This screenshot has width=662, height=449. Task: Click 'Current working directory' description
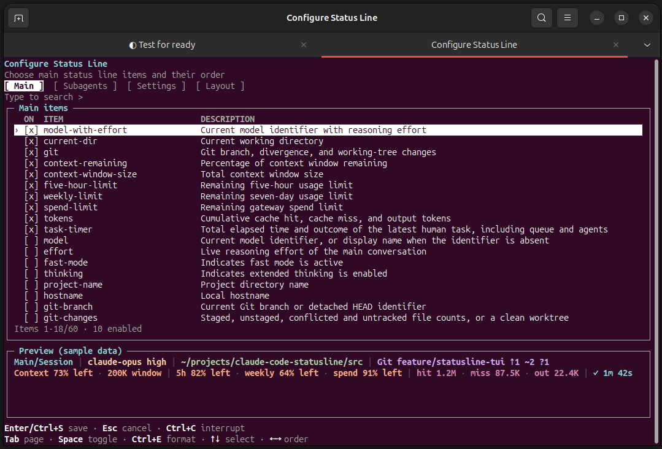coord(262,141)
